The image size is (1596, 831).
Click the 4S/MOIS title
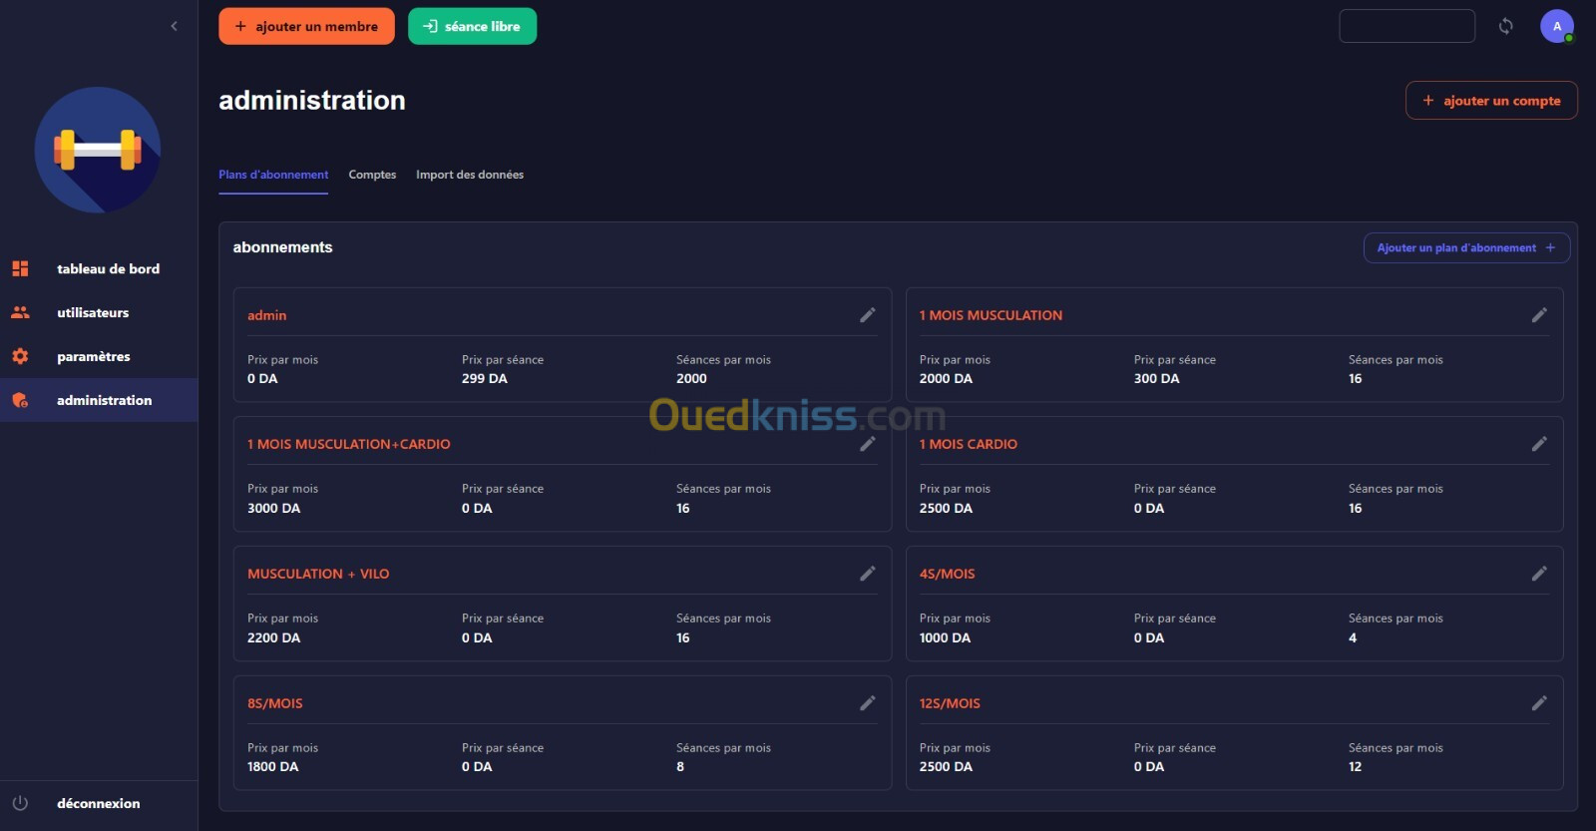tap(947, 574)
